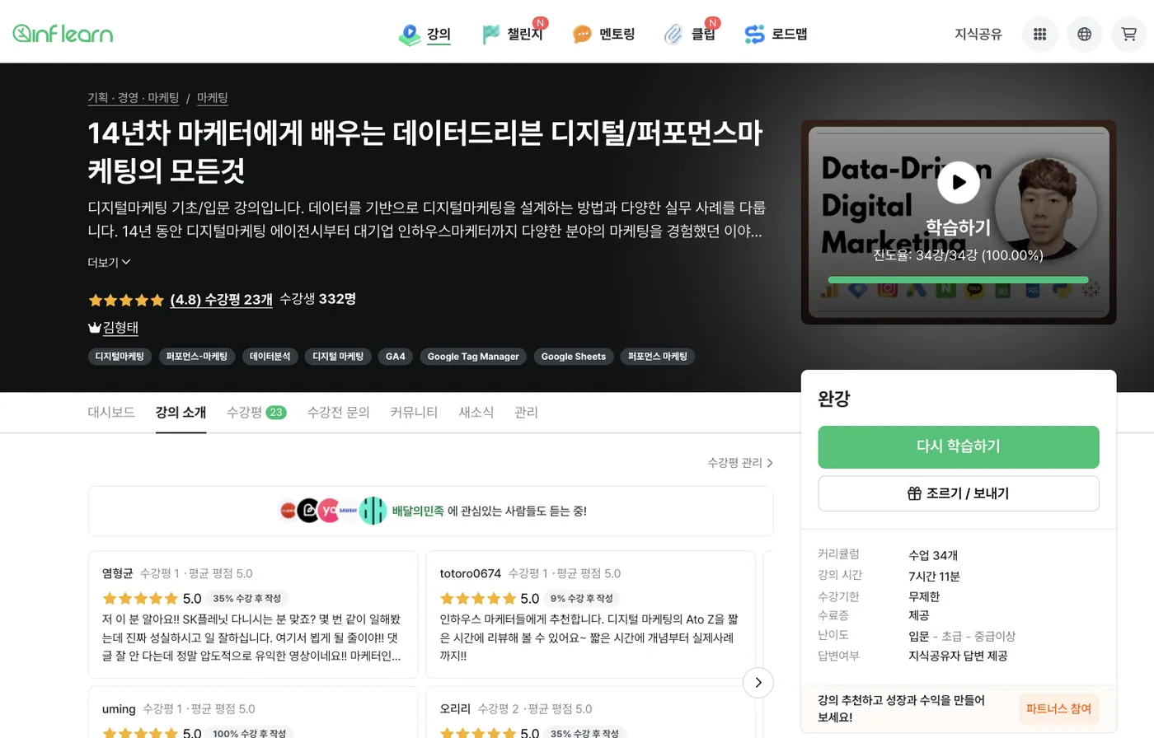Open the 멘토링 mentoring nav item

pyautogui.click(x=603, y=34)
